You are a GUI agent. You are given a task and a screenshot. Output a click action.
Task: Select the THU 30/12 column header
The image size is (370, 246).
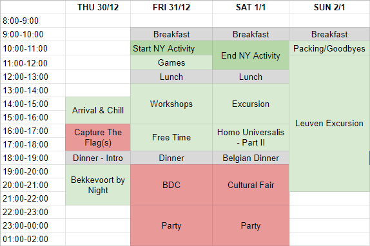(x=98, y=7)
